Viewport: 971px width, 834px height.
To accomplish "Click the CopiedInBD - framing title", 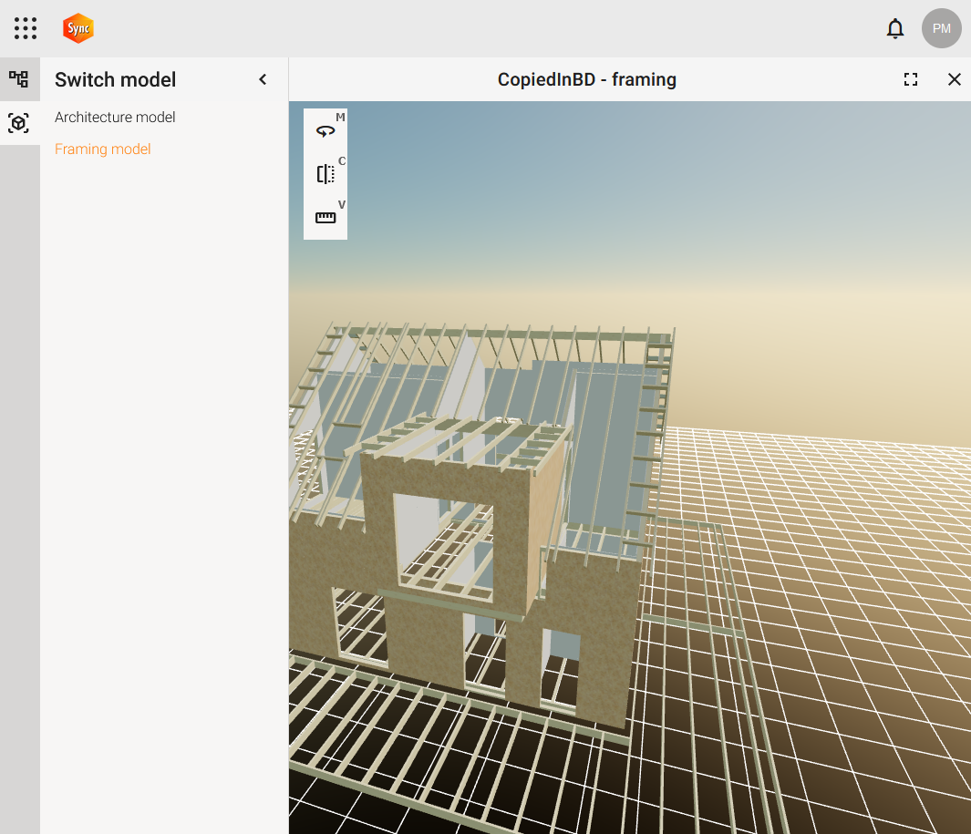I will click(586, 79).
